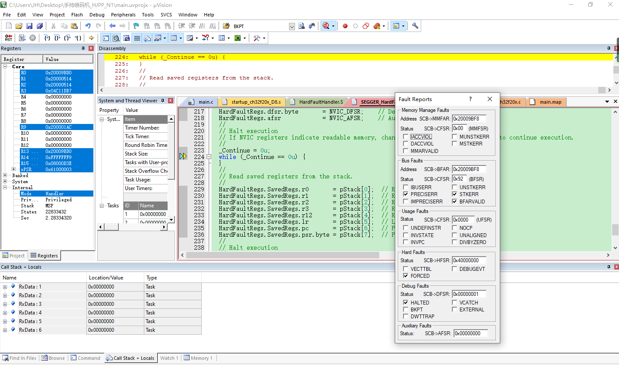This screenshot has height=365, width=619.
Task: Toggle the STKERR checkbox
Action: click(454, 194)
